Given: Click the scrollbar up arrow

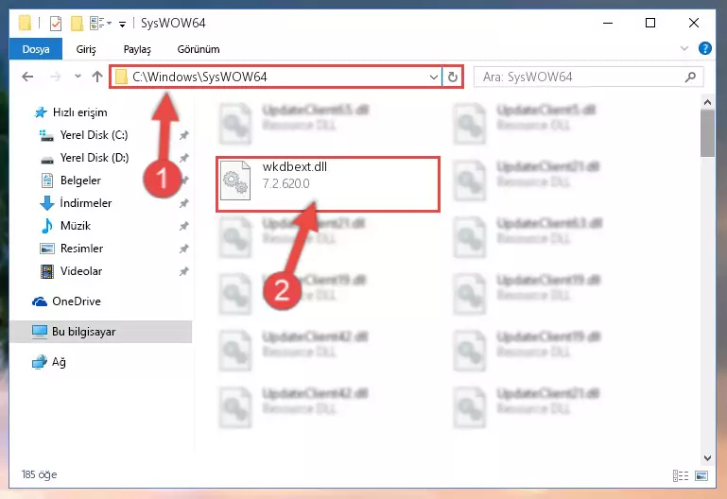Looking at the screenshot, I should (x=707, y=102).
